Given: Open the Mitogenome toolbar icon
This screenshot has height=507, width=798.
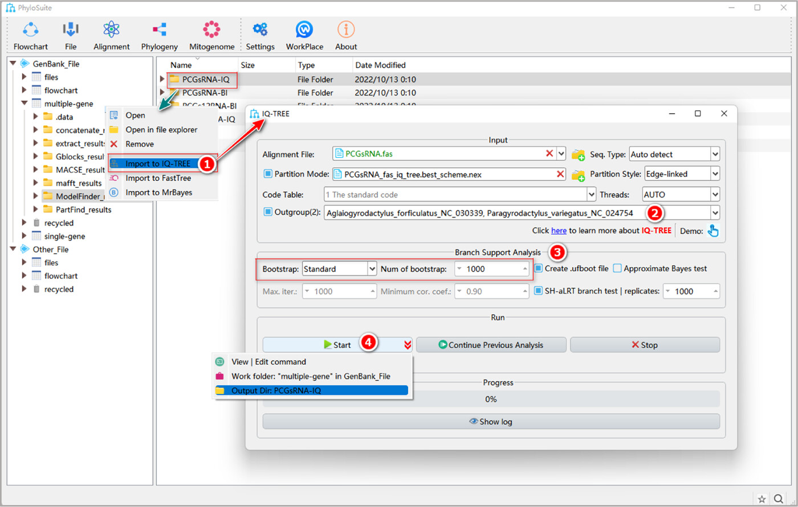Looking at the screenshot, I should 211,29.
